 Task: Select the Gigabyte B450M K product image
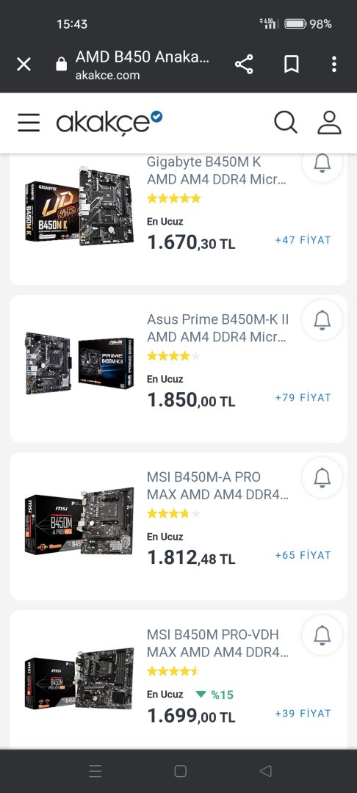pos(79,206)
